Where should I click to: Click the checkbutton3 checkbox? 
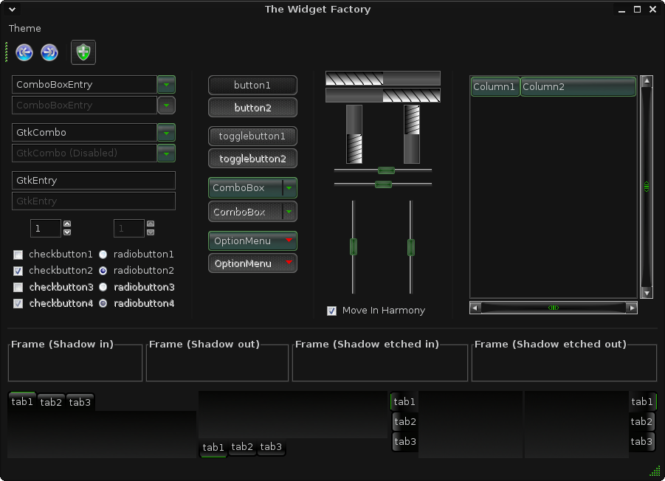click(x=18, y=287)
